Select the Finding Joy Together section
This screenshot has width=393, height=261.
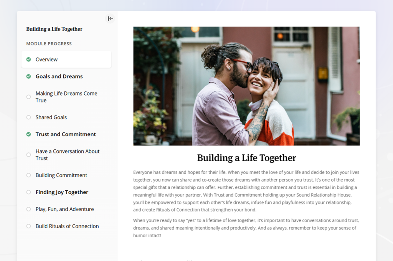tap(61, 192)
